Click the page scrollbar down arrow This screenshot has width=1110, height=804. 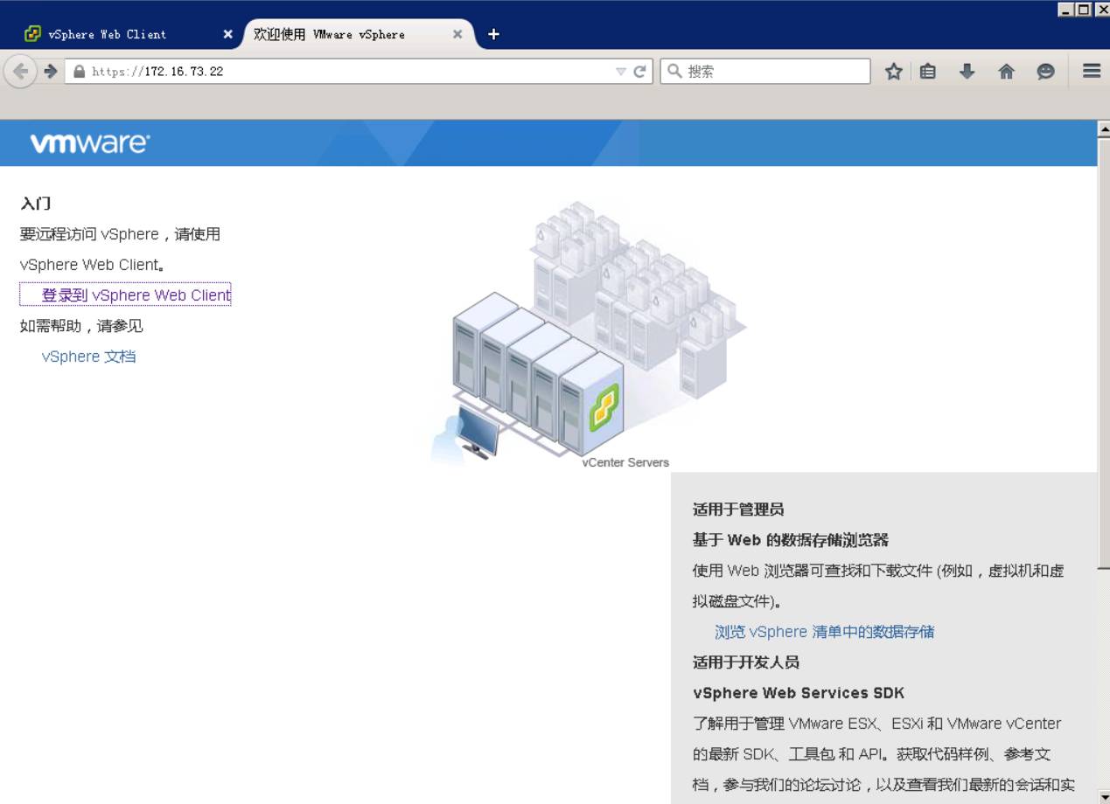[x=1103, y=796]
